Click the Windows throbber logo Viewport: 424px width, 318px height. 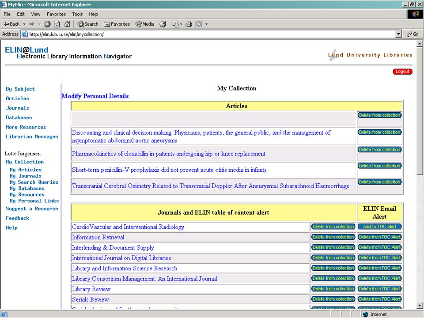(x=415, y=14)
